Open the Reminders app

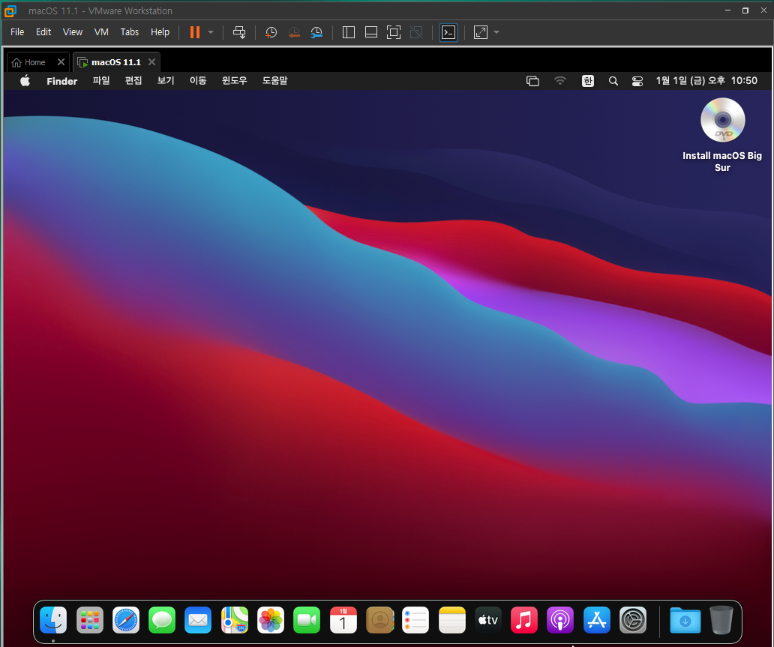tap(415, 620)
